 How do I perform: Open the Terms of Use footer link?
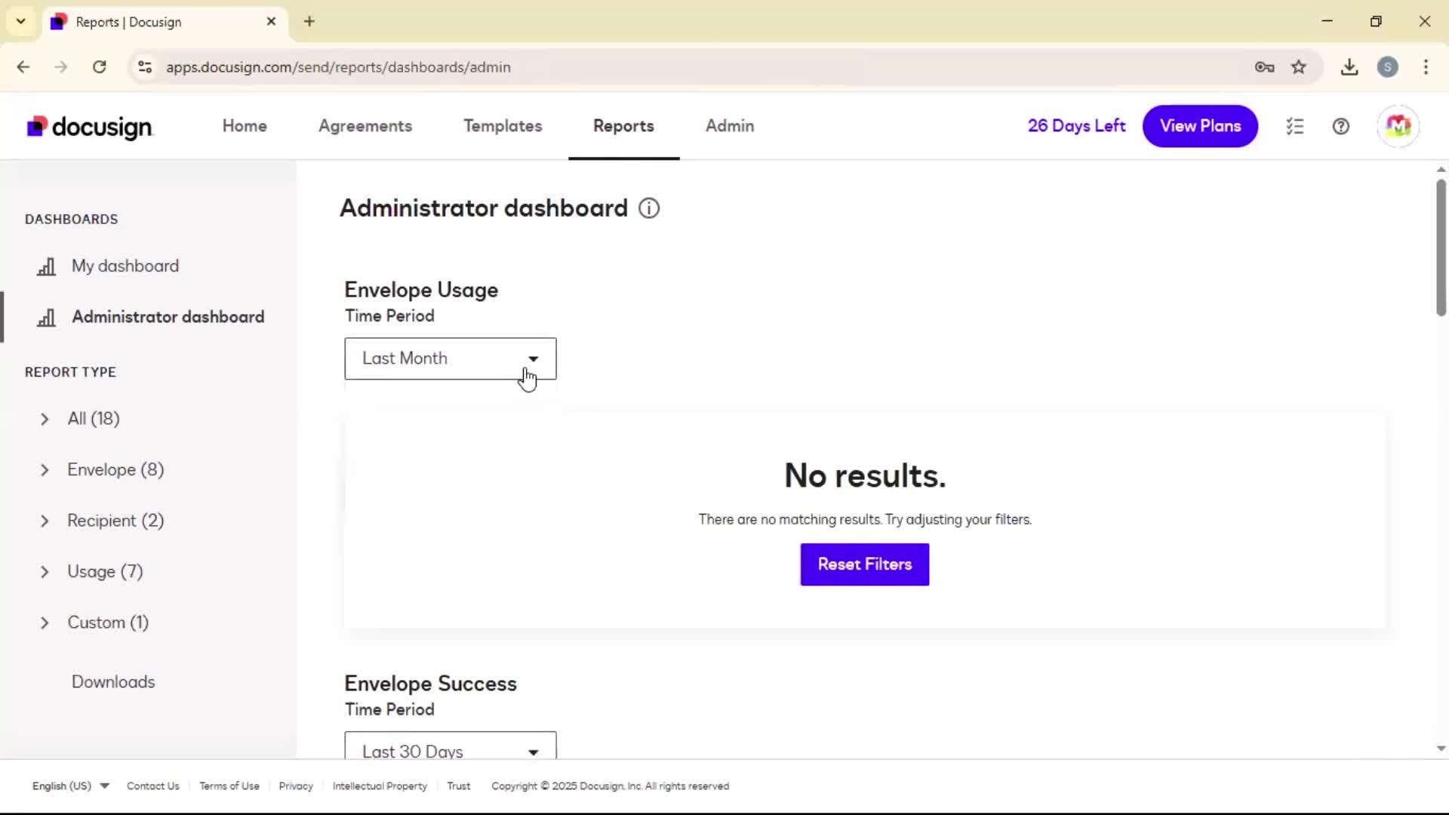pos(229,786)
